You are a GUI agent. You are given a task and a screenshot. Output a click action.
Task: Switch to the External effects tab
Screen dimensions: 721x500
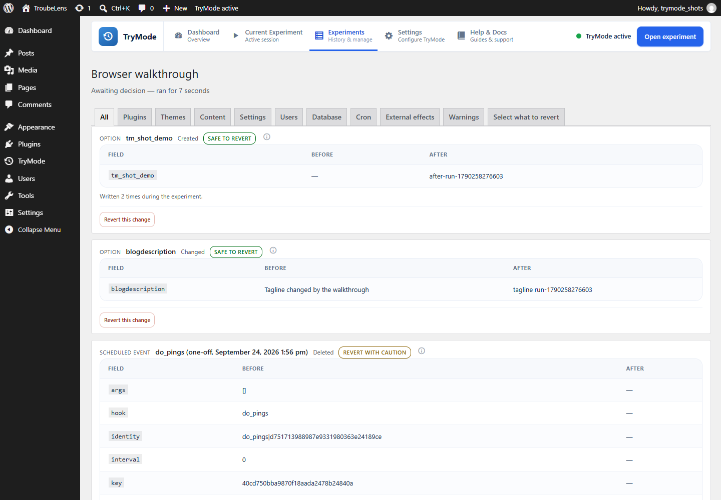click(410, 117)
